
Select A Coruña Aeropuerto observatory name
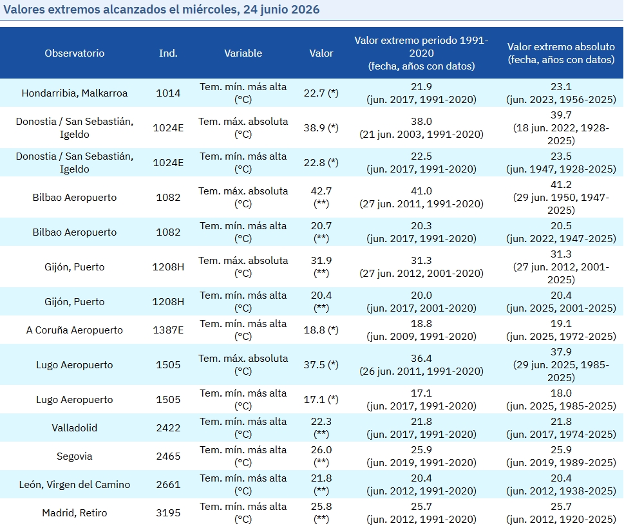pyautogui.click(x=75, y=330)
